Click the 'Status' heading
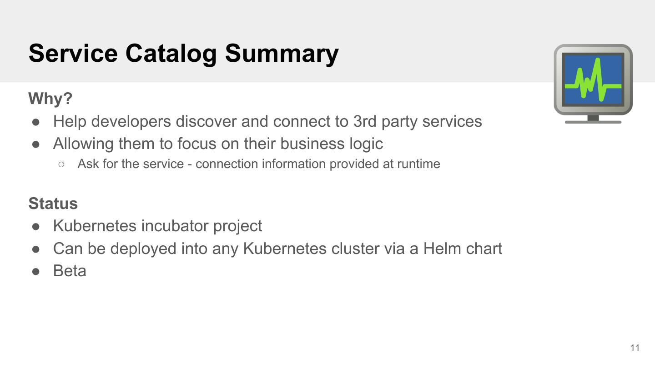Screen dimensions: 655x368 (x=53, y=203)
